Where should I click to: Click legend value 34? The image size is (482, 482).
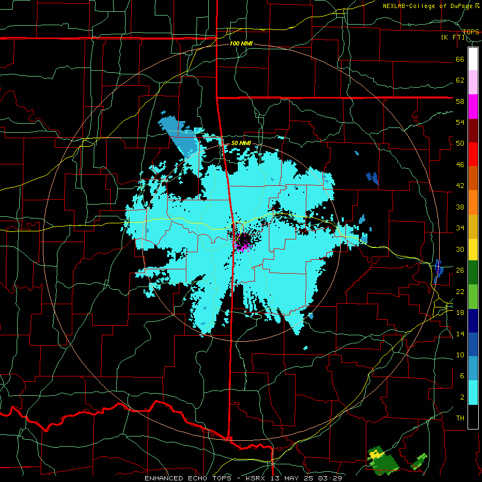click(460, 228)
